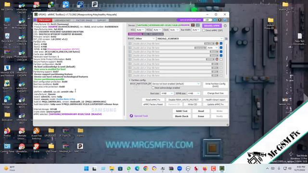Click the Read button
The height and width of the screenshot is (173, 308).
click(x=201, y=111)
